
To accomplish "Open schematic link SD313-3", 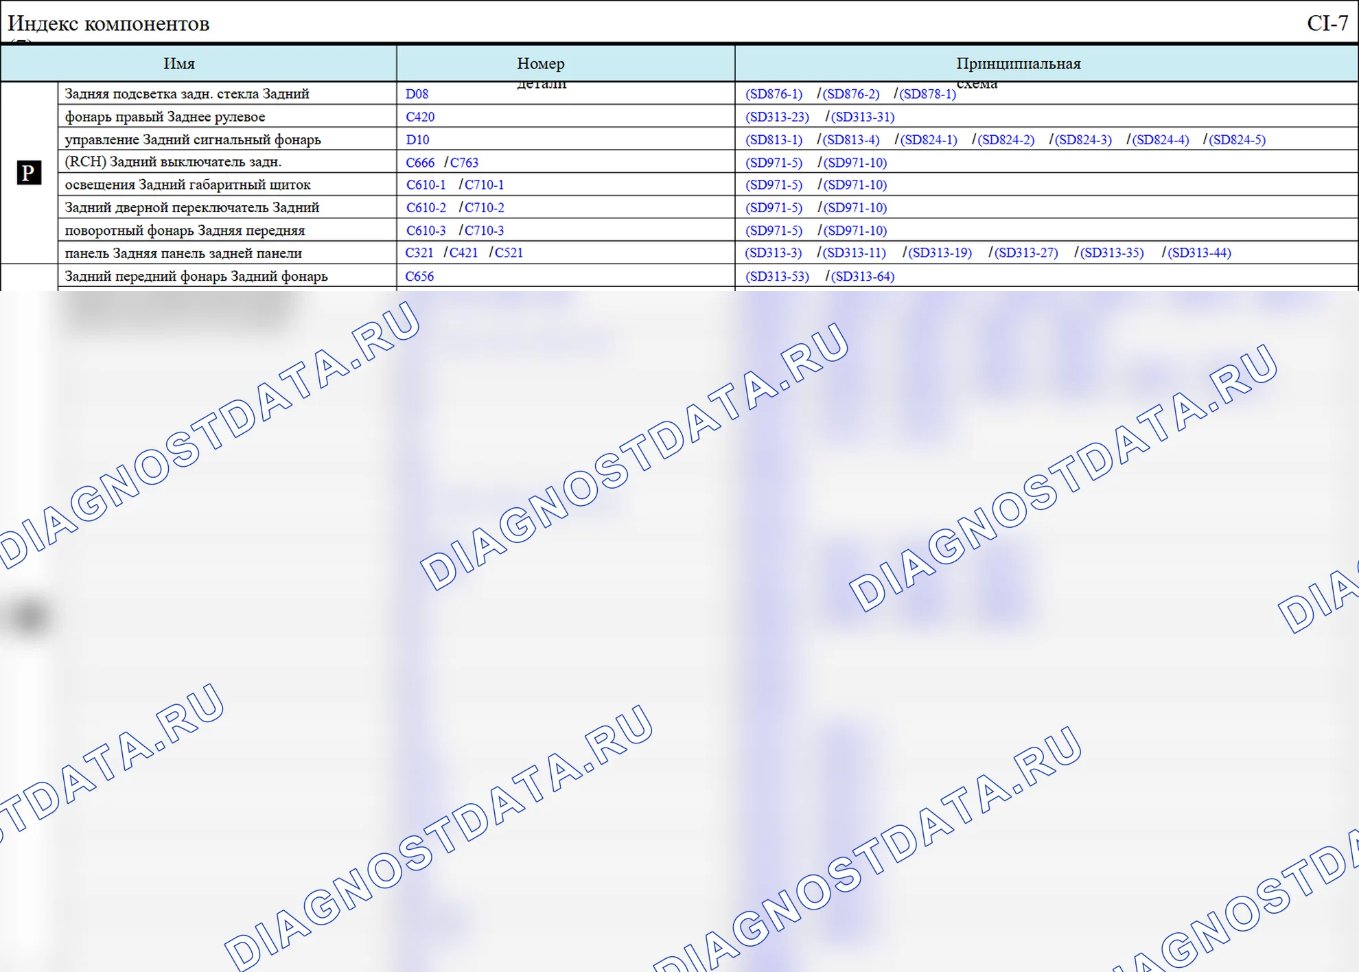I will tap(773, 253).
